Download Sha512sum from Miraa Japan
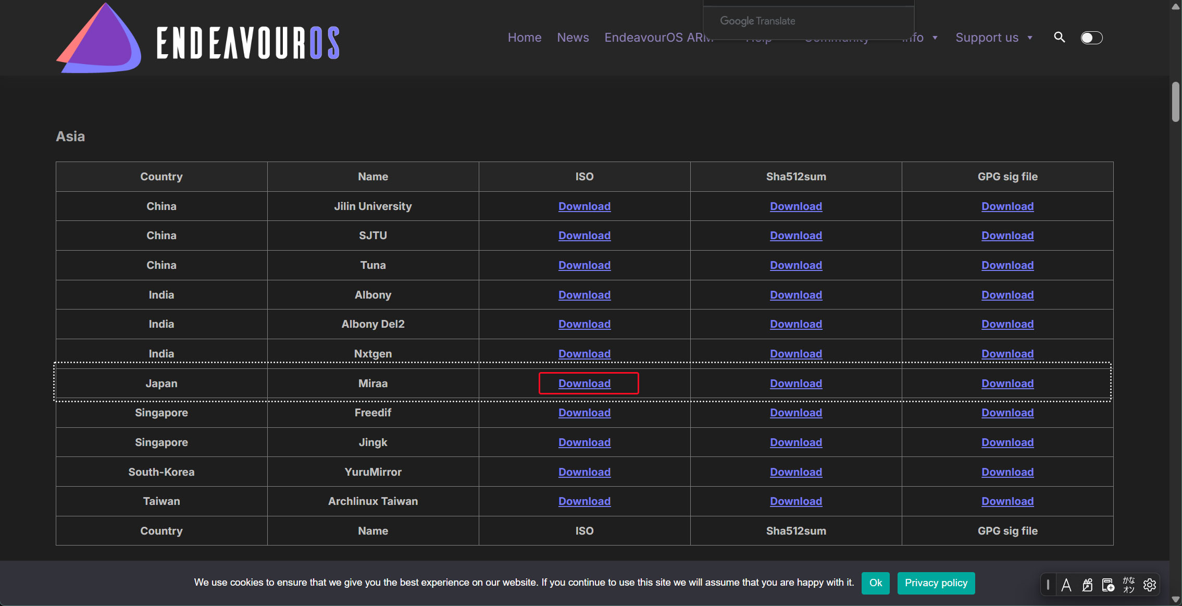Viewport: 1182px width, 606px height. 796,384
